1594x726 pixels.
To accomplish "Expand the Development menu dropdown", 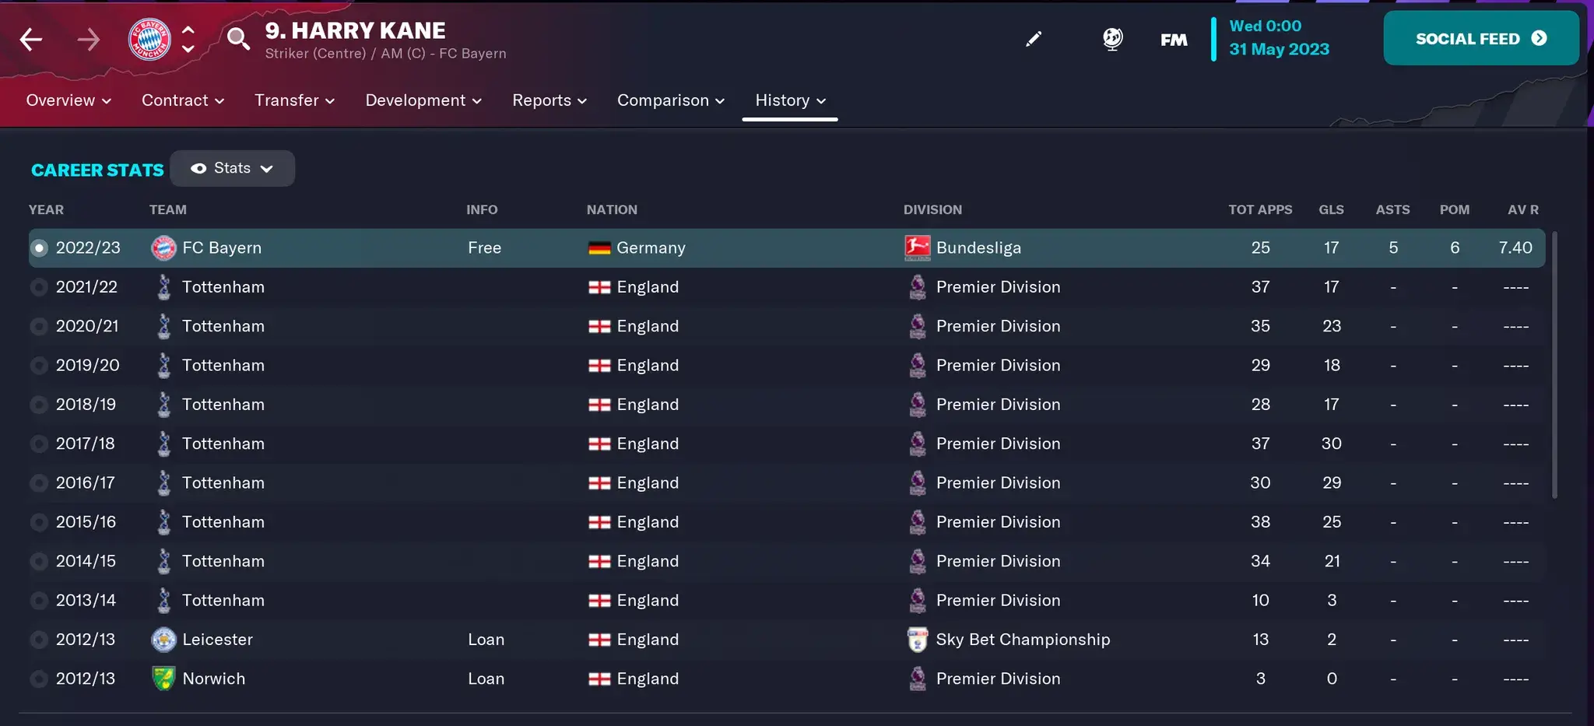I will point(423,100).
